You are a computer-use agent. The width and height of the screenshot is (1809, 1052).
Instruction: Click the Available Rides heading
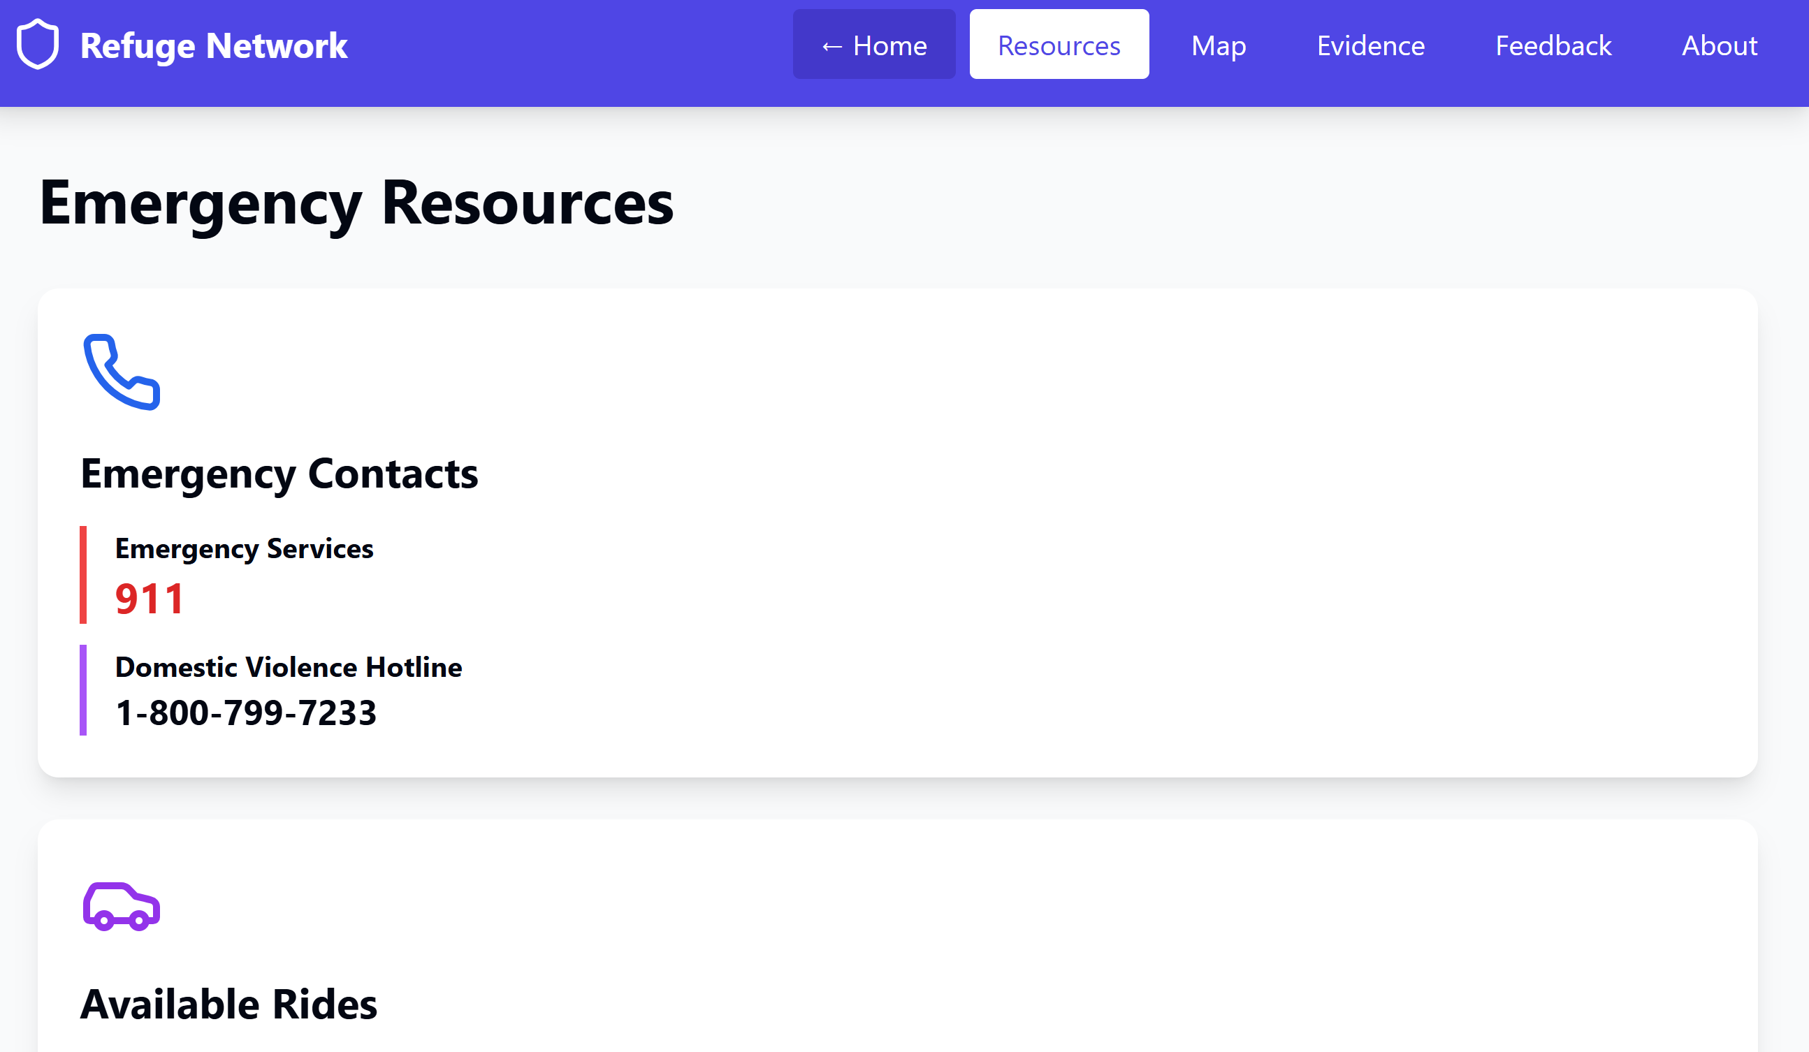pyautogui.click(x=228, y=1003)
